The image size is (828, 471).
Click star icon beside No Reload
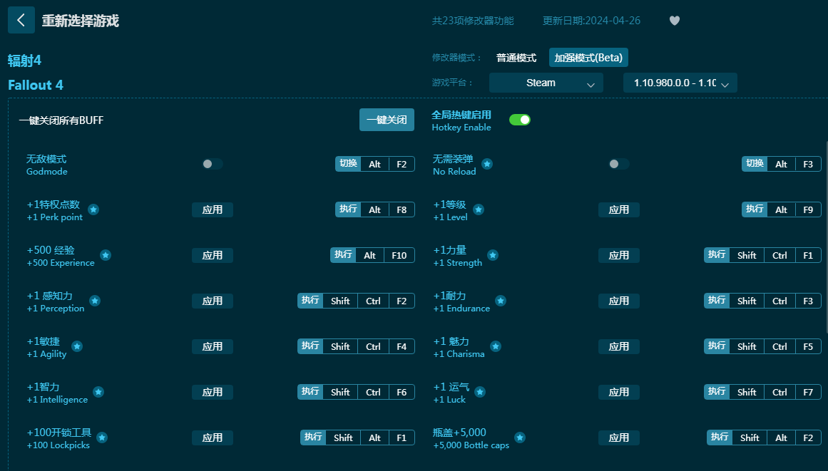[487, 164]
